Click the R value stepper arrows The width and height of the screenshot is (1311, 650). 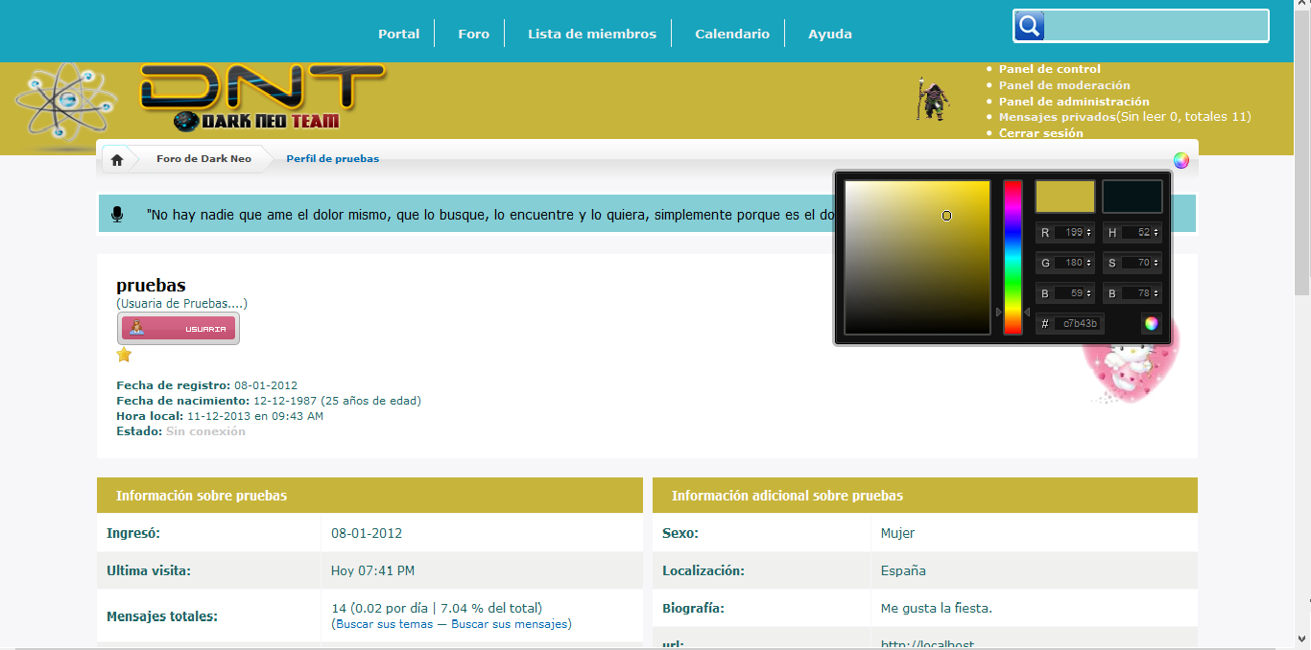point(1089,232)
